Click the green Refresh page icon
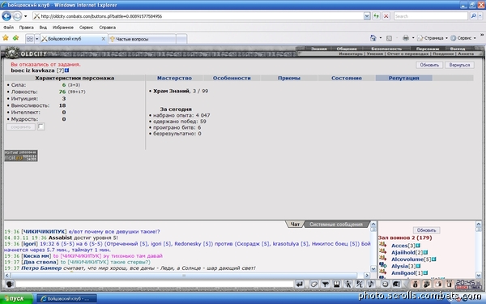Viewport: 486px width, 304px height. coord(377,16)
